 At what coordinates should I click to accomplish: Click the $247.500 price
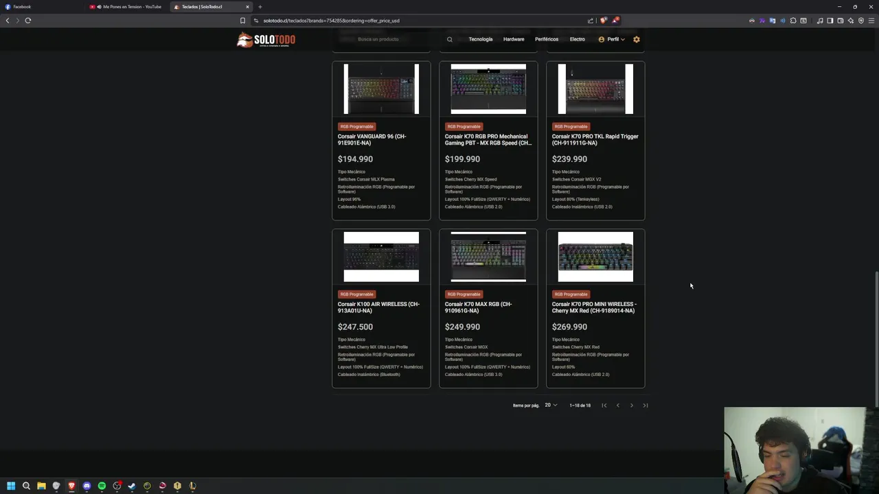tap(355, 327)
